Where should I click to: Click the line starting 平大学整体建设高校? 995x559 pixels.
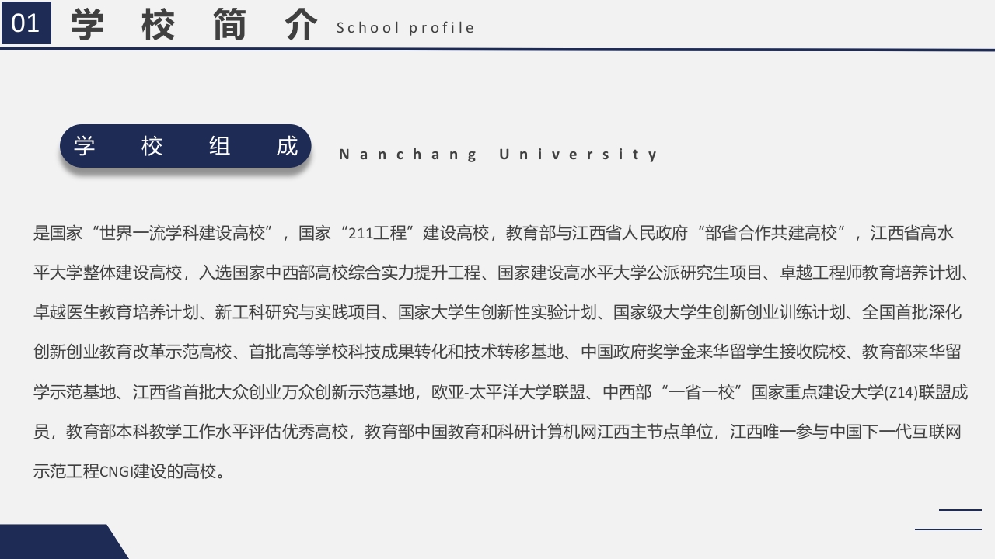pos(501,273)
